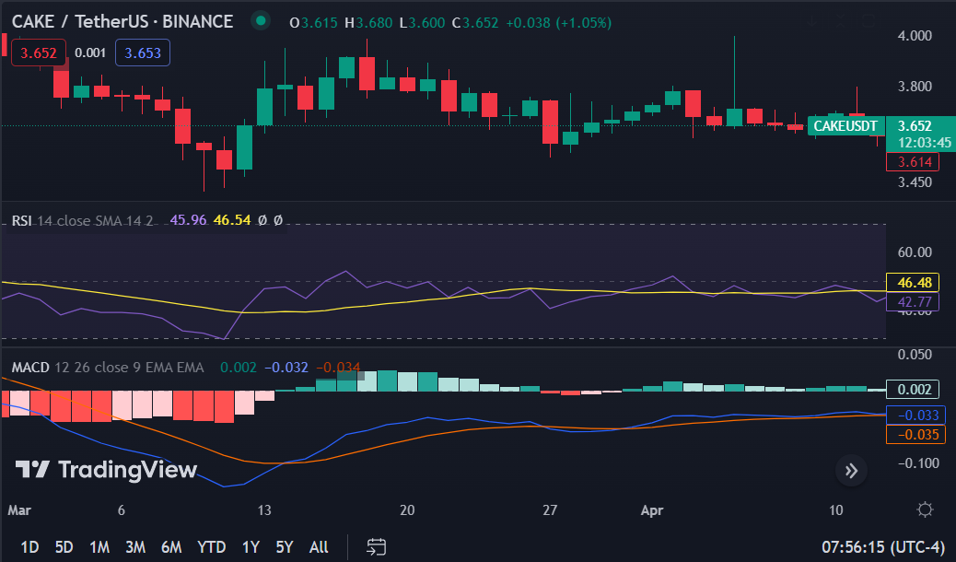Click the yellow 46.48 RSI axis label
956x562 pixels.
[x=913, y=283]
